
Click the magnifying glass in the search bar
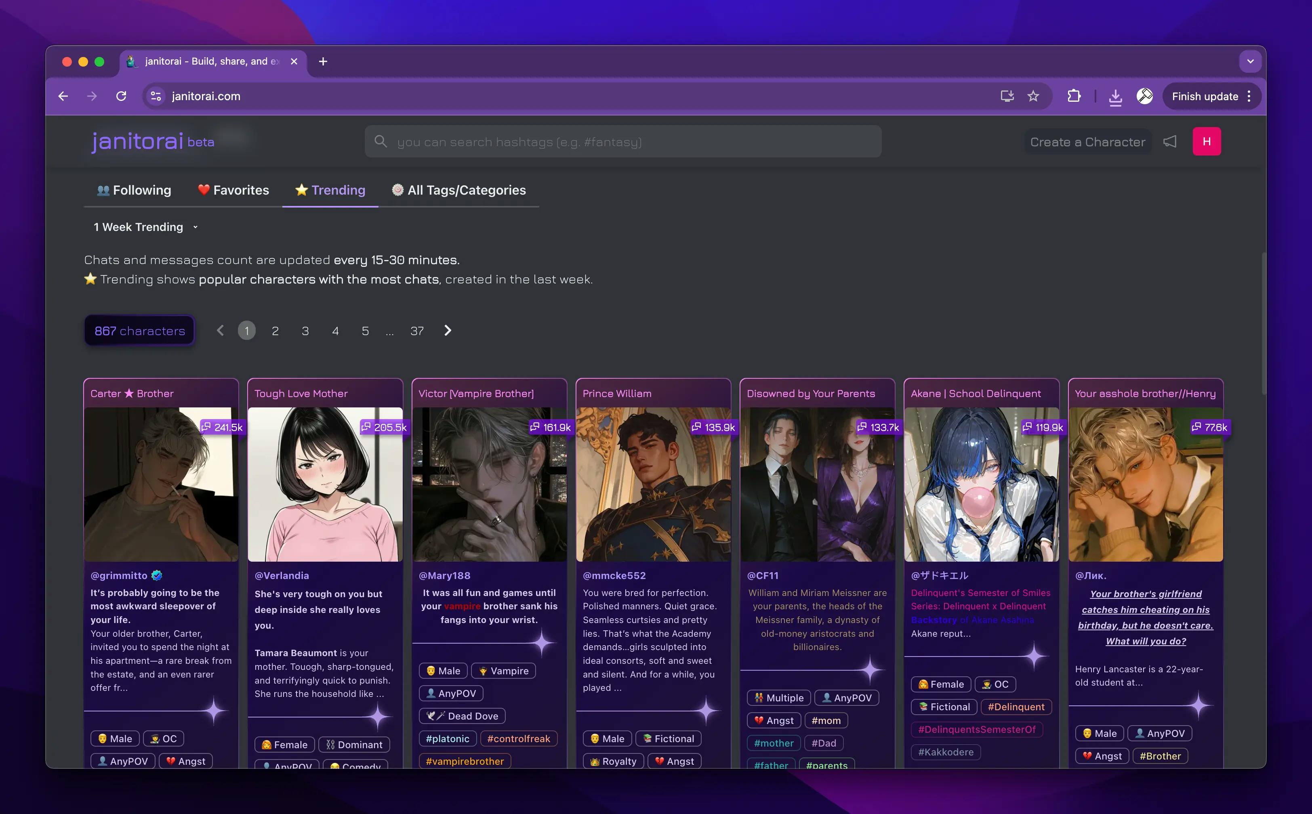pyautogui.click(x=381, y=142)
